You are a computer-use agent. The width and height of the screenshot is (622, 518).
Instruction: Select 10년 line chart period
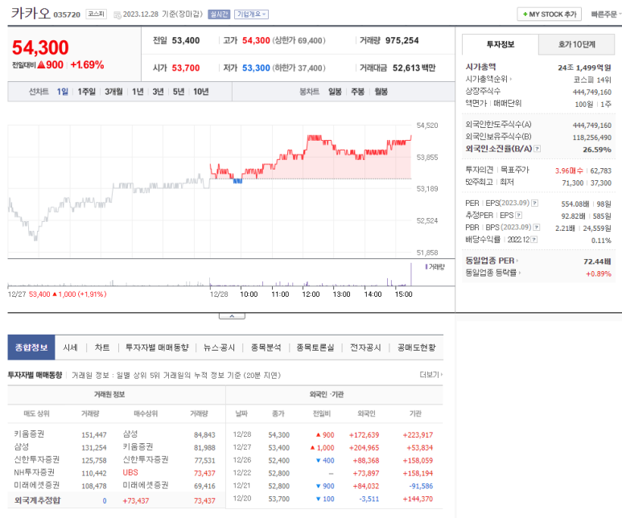(x=200, y=92)
